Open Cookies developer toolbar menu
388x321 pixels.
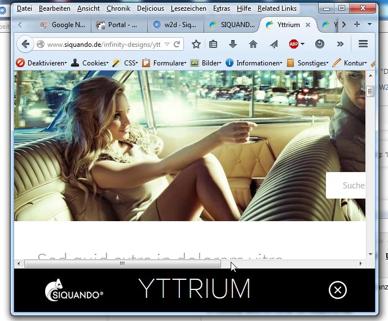coord(90,63)
